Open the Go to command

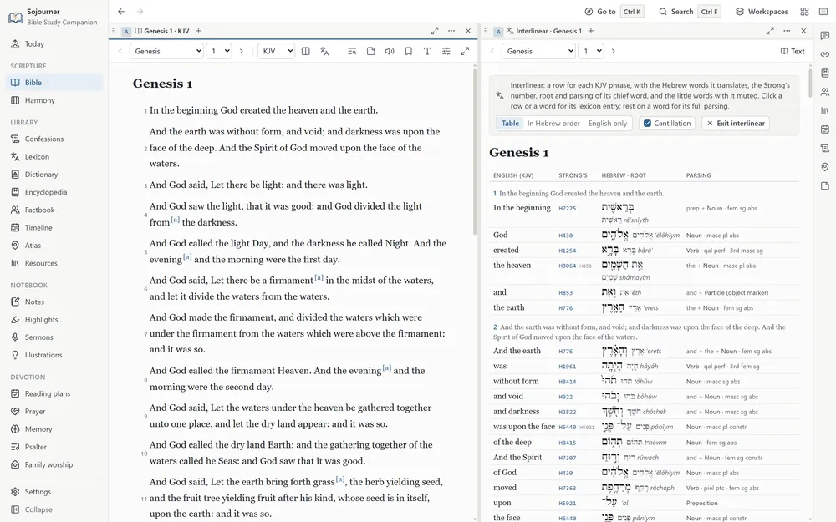[614, 11]
